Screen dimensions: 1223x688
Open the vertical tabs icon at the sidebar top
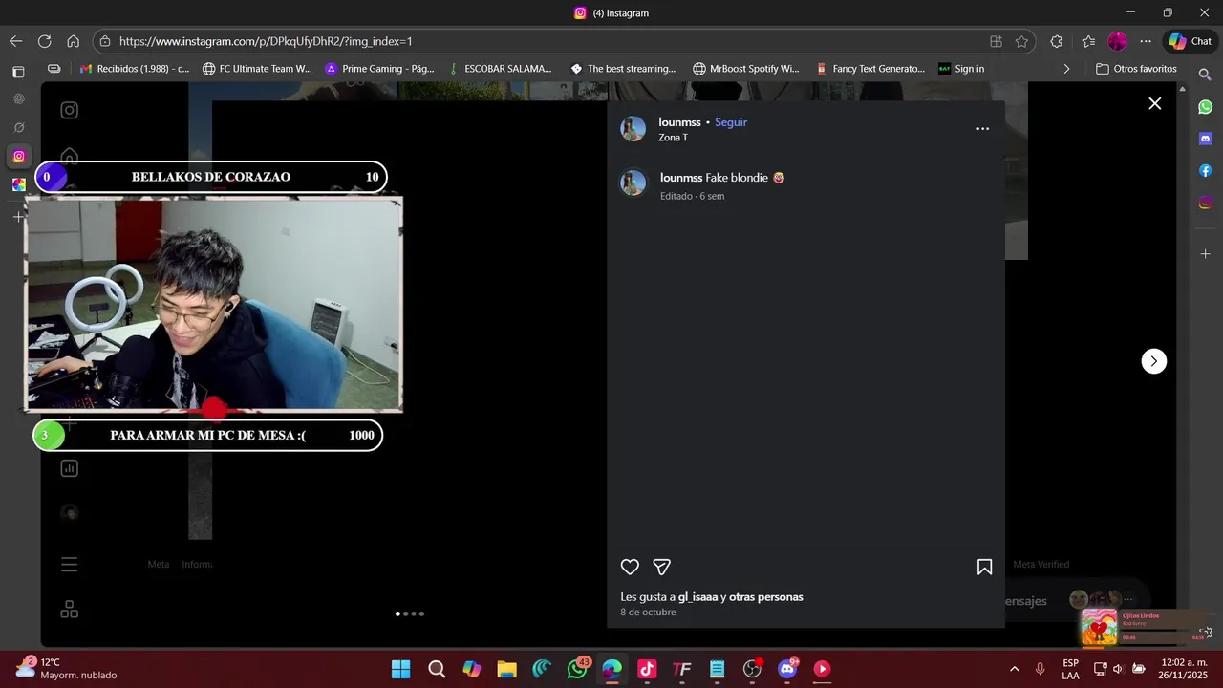(x=18, y=72)
